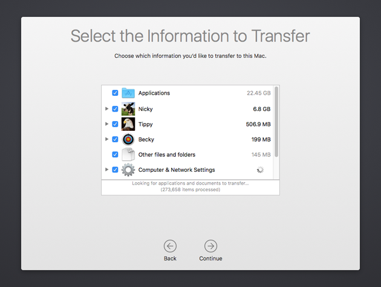Uncheck the Tippy user checkbox

[x=115, y=124]
